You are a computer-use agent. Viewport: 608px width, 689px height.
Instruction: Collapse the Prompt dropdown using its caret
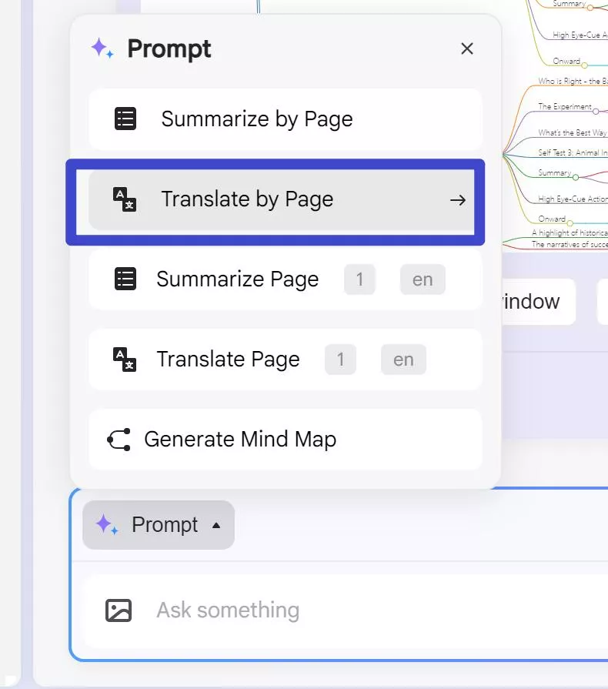(x=216, y=526)
